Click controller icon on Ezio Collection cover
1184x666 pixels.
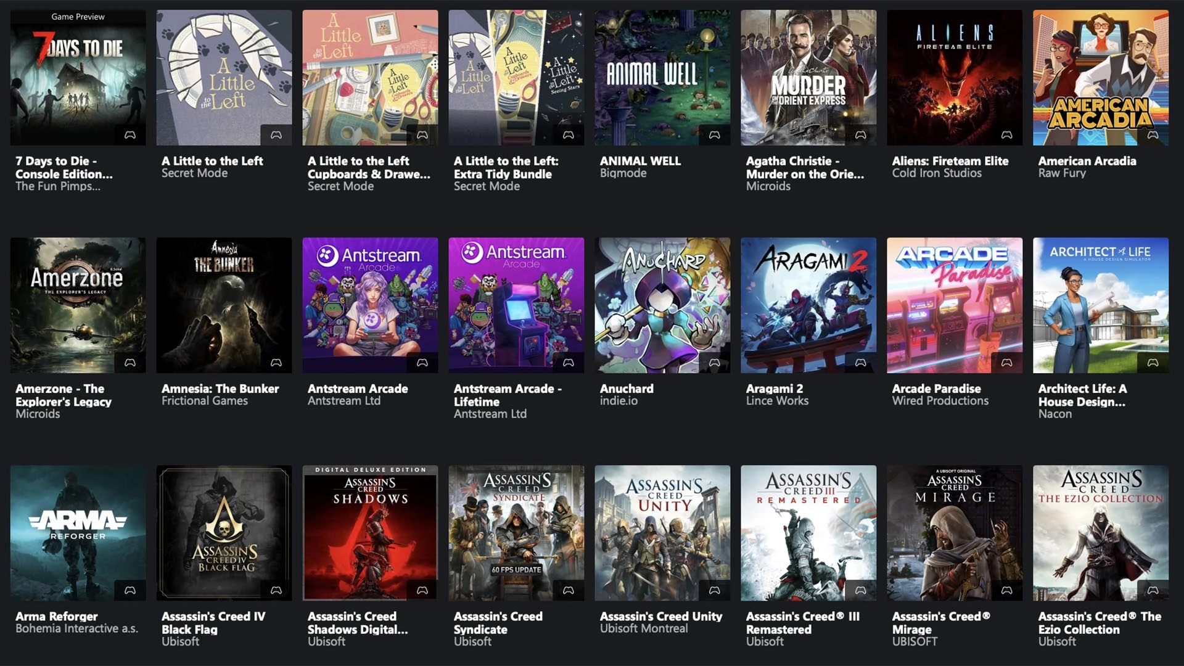[x=1153, y=590]
